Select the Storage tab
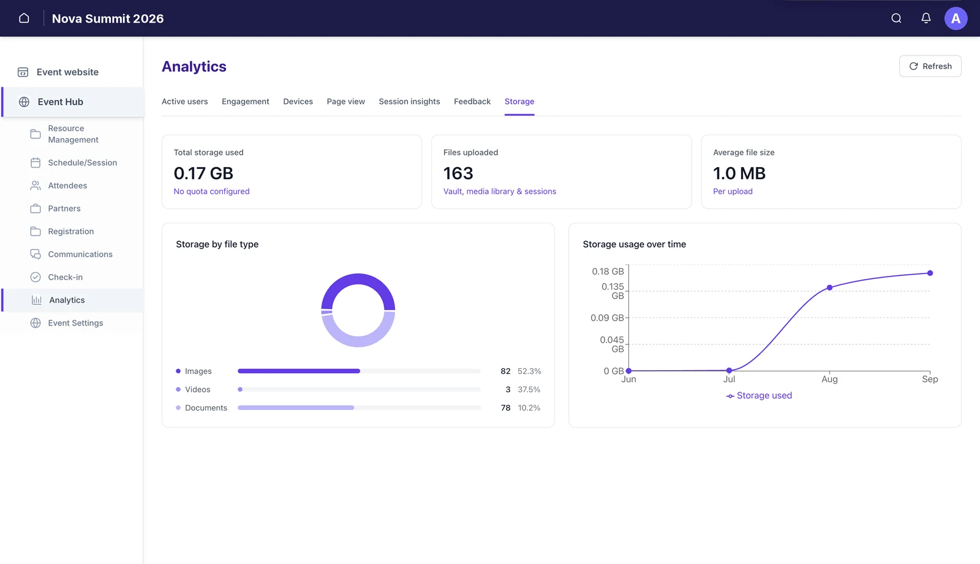This screenshot has height=564, width=980. point(519,102)
